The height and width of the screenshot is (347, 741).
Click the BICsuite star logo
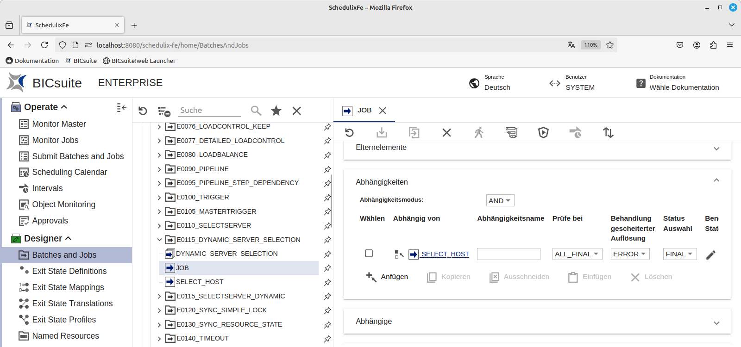[x=17, y=82]
